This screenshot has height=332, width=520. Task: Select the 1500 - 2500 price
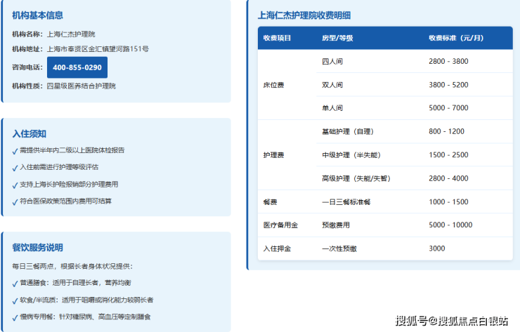coord(448,155)
